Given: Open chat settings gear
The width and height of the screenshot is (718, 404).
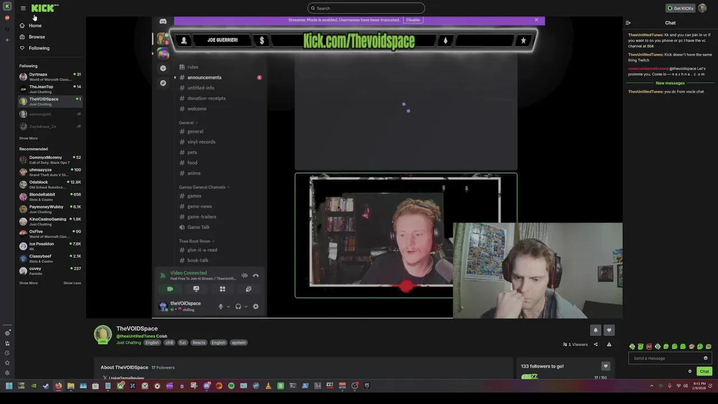Looking at the screenshot, I should (x=690, y=371).
